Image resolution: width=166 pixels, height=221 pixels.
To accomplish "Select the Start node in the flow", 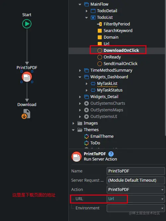I will click(x=27, y=24).
